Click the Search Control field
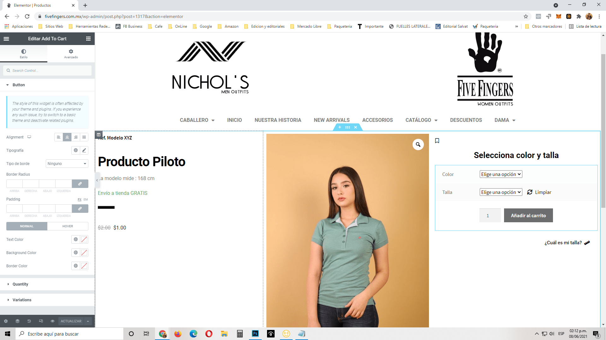The width and height of the screenshot is (606, 340). tap(47, 71)
